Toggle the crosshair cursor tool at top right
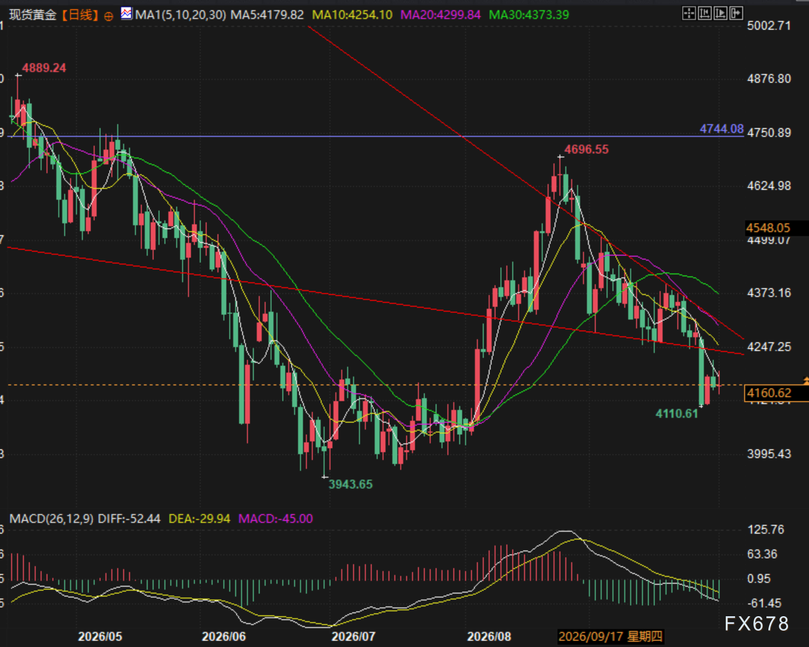 pyautogui.click(x=689, y=13)
